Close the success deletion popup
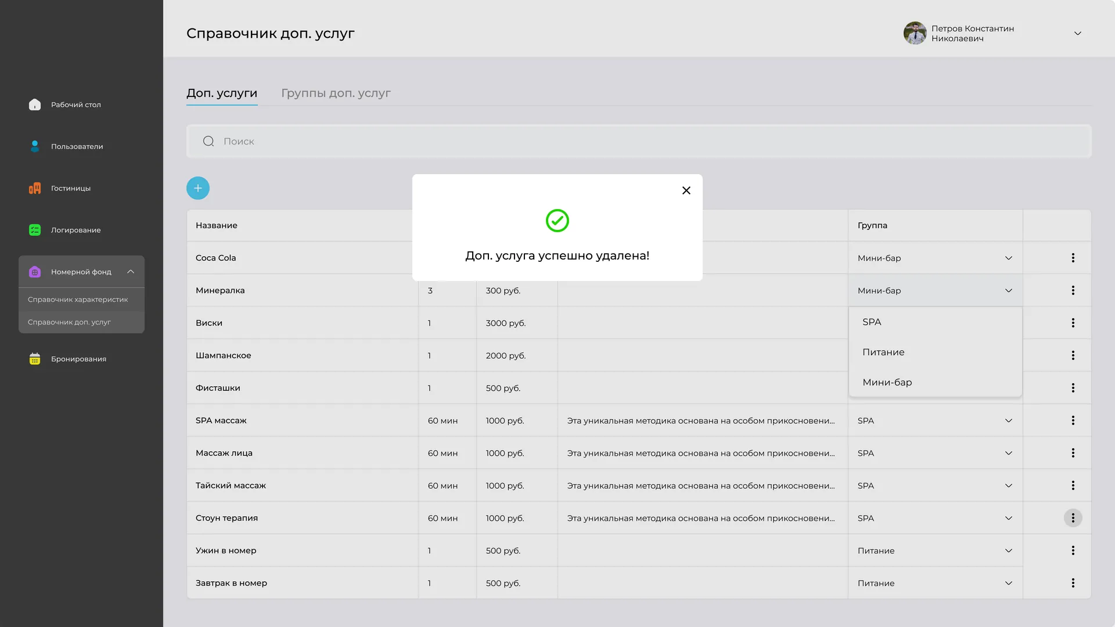 (686, 190)
